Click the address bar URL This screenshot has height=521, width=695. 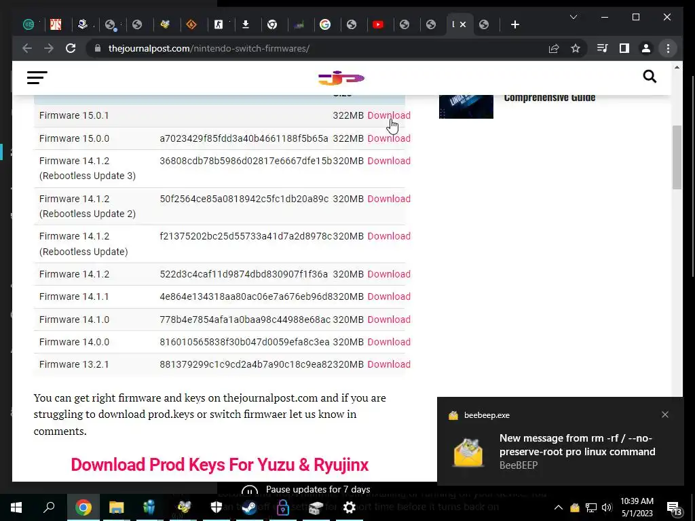pos(209,48)
